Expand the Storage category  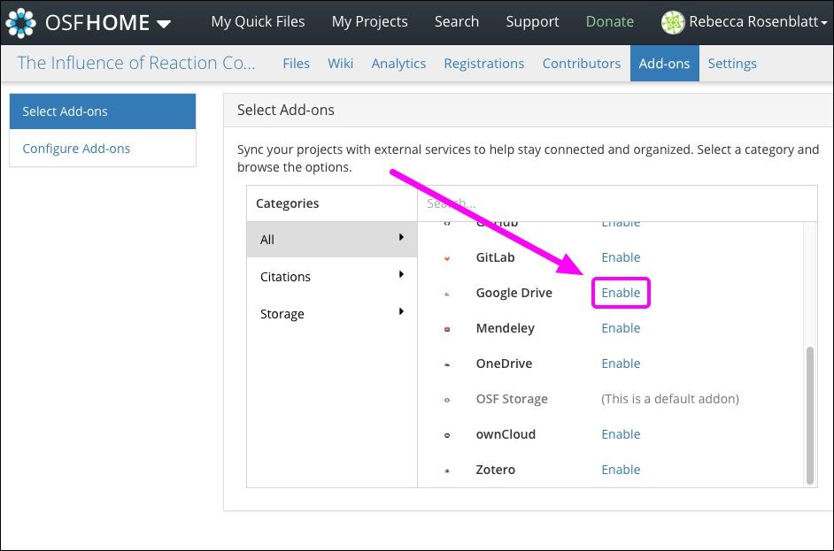pos(331,313)
